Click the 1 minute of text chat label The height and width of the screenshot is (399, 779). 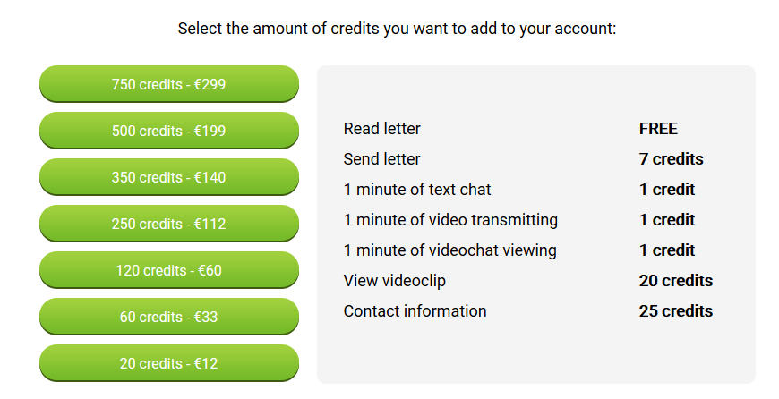[417, 190]
